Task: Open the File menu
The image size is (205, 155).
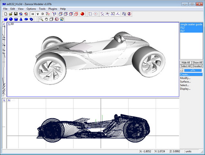Action: 5,9
